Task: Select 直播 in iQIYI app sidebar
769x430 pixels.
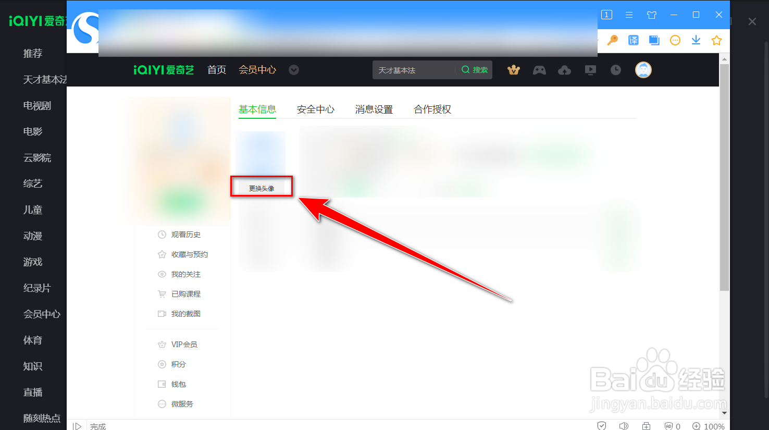Action: (x=33, y=392)
